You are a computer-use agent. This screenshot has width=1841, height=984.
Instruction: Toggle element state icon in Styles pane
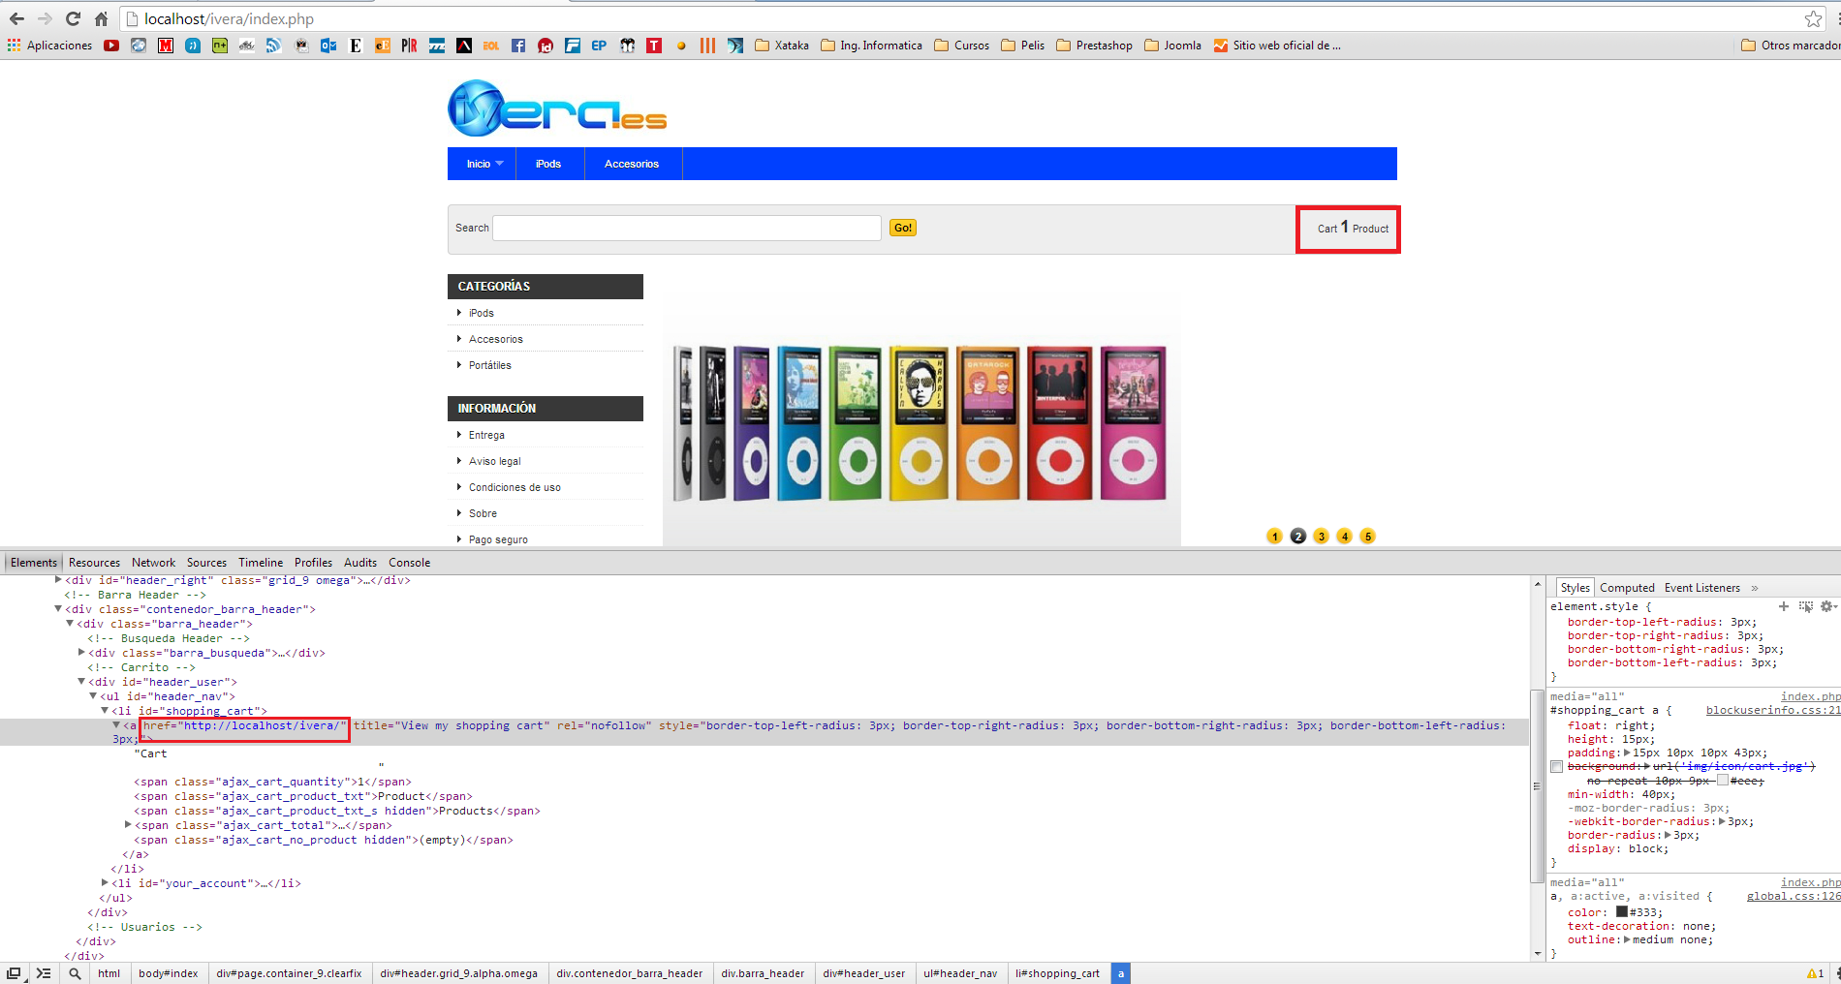pos(1806,606)
